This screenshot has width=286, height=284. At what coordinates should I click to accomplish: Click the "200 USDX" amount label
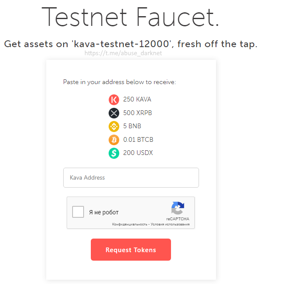138,153
